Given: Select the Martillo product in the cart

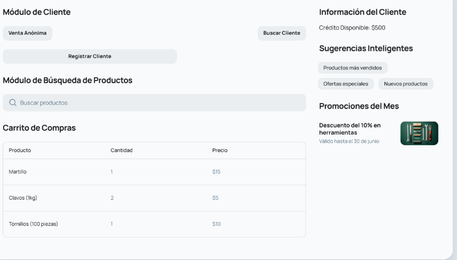Looking at the screenshot, I should point(18,172).
